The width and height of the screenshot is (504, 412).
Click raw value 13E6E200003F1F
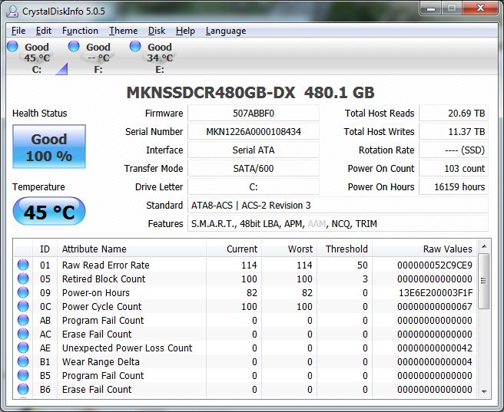(436, 292)
